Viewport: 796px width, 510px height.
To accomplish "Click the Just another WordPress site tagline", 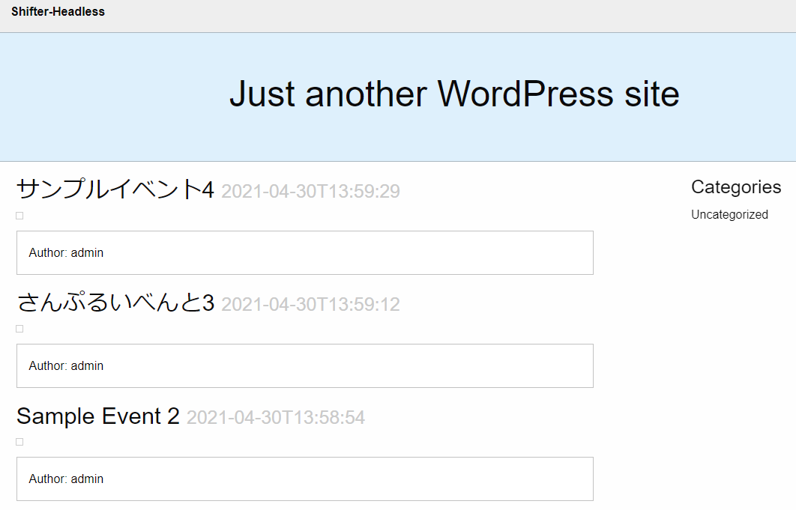I will (x=454, y=94).
